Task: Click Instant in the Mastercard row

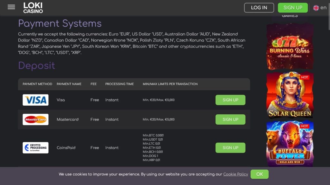Action: [x=112, y=119]
